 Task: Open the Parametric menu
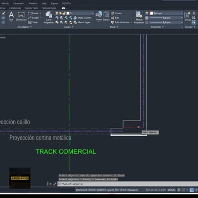point(18,3)
